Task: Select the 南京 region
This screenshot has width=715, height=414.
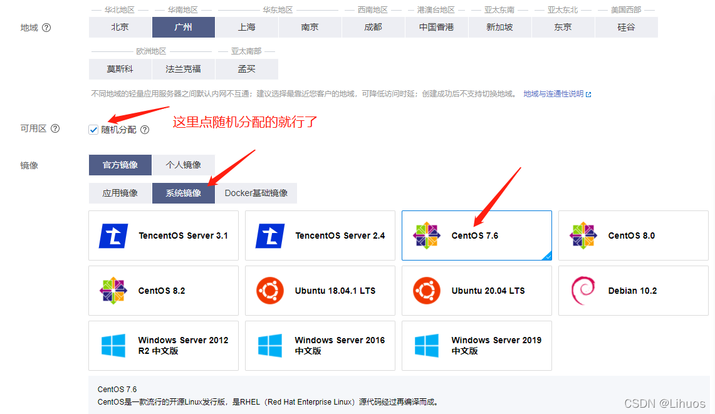Action: click(x=310, y=28)
